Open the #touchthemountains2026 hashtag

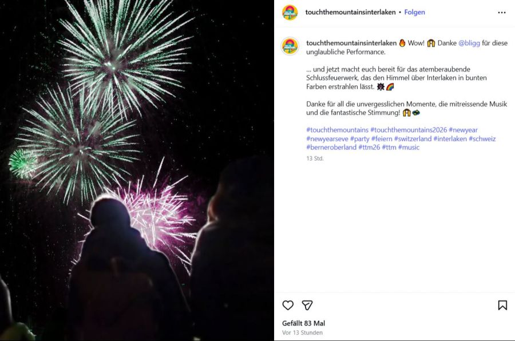click(409, 130)
